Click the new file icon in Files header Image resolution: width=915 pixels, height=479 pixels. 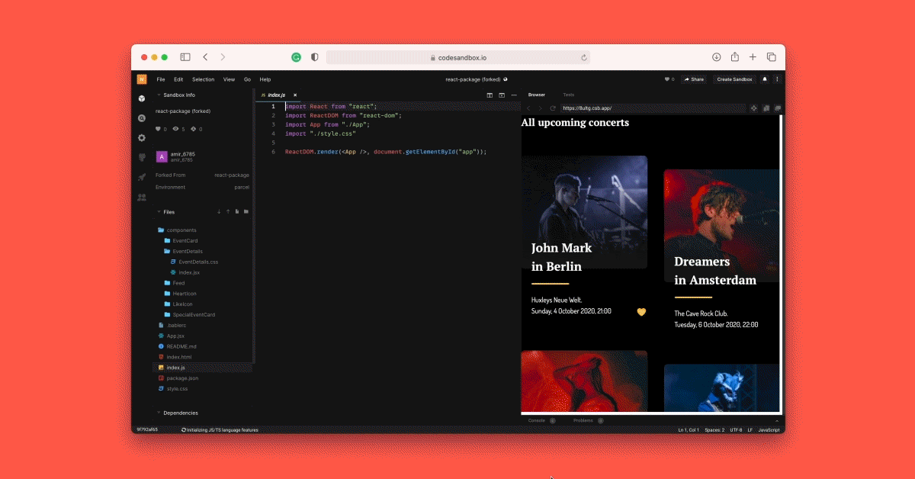(237, 211)
